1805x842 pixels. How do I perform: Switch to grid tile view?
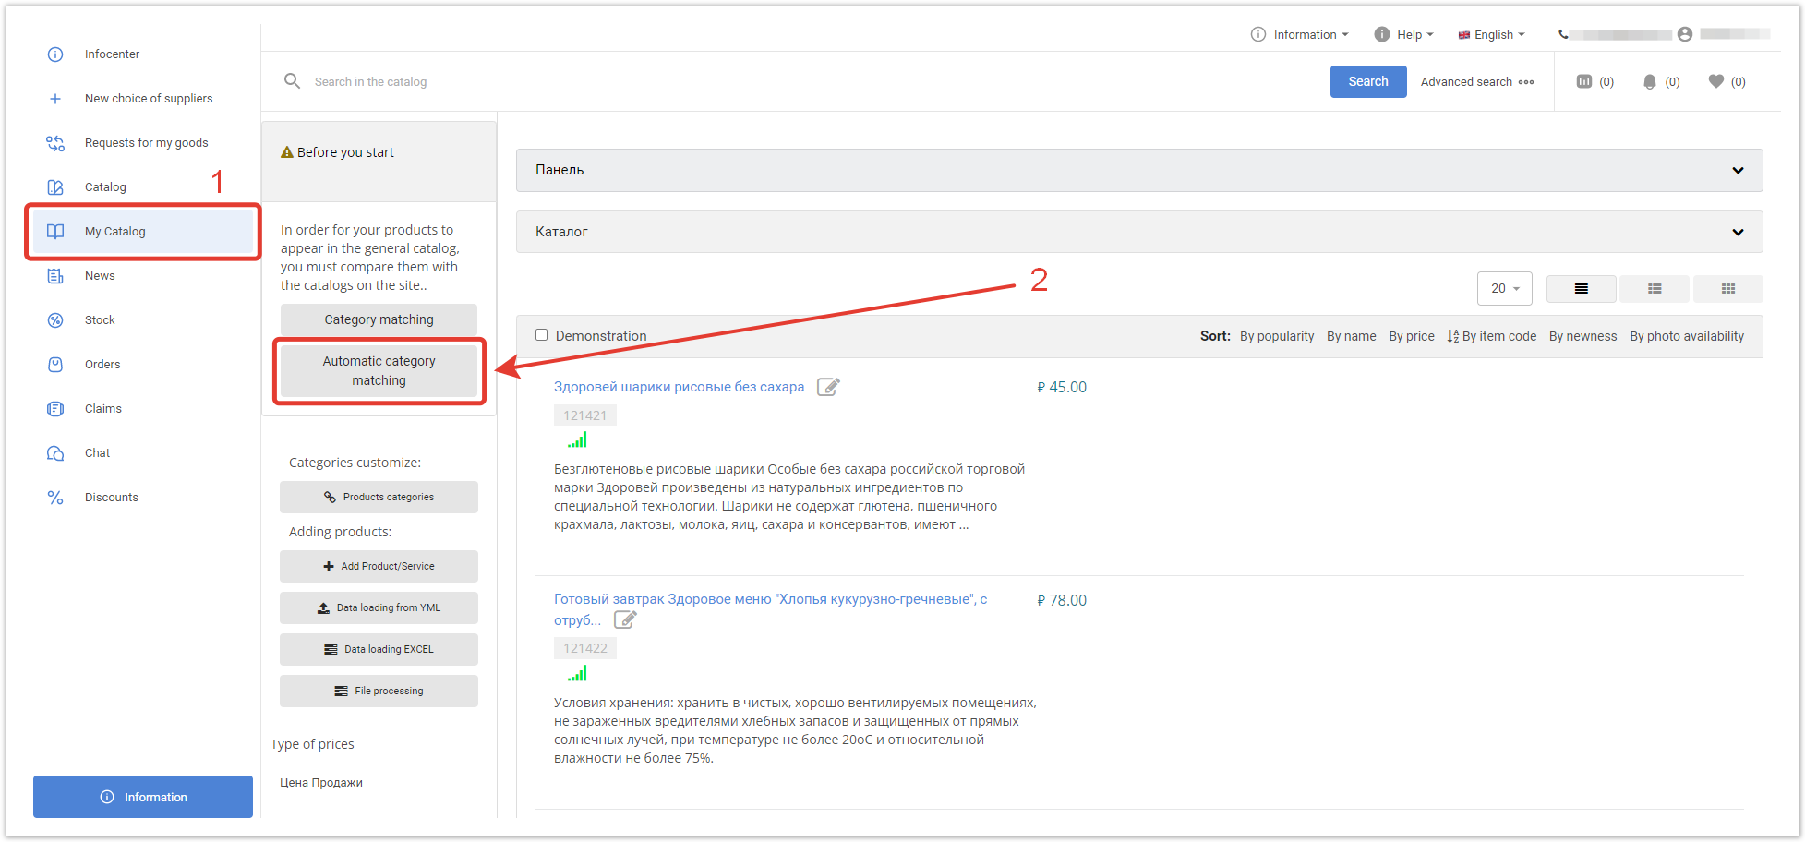(1728, 289)
